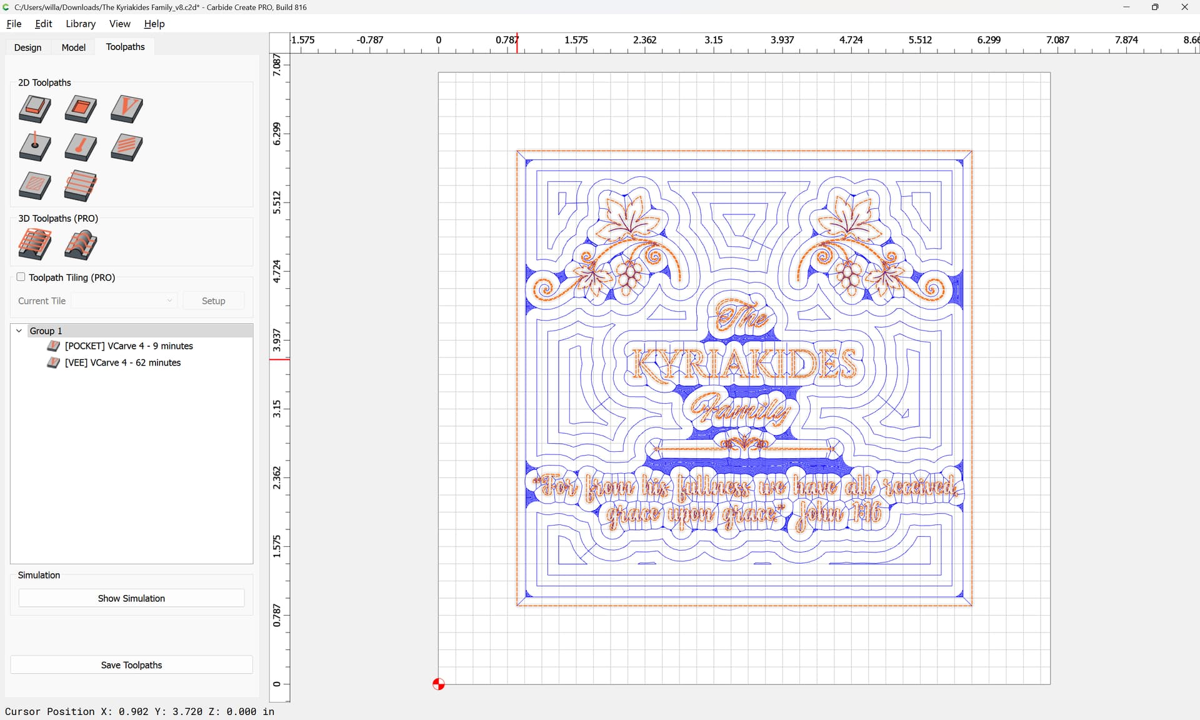1200x720 pixels.
Task: Select the Texture toolpath icon
Action: pyautogui.click(x=127, y=147)
